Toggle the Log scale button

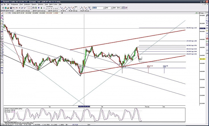tap(207, 53)
